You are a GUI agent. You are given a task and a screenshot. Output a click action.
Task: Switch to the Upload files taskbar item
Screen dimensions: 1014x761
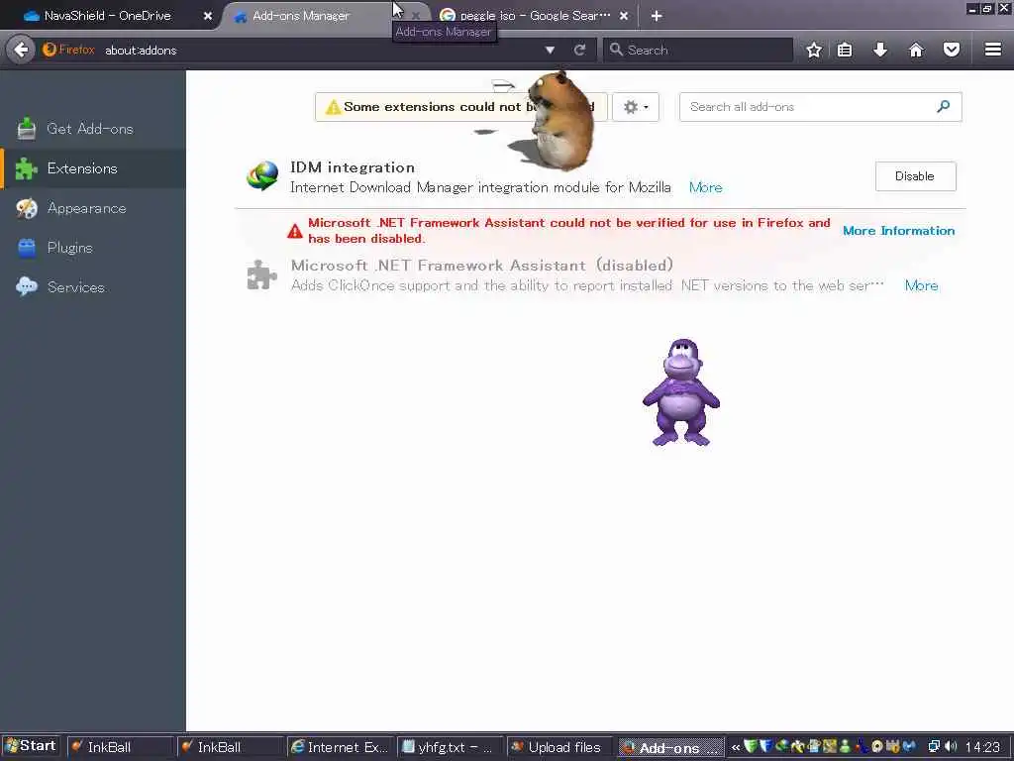point(559,747)
